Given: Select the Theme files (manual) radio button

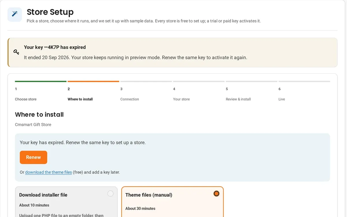Looking at the screenshot, I should click(216, 194).
